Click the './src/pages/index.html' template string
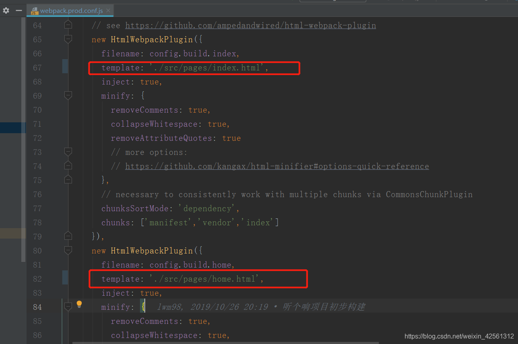The height and width of the screenshot is (344, 518). coord(207,68)
